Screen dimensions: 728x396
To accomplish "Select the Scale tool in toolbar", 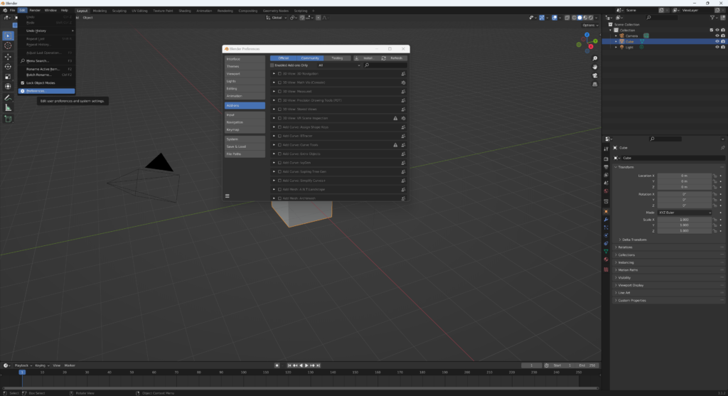I will [x=8, y=77].
